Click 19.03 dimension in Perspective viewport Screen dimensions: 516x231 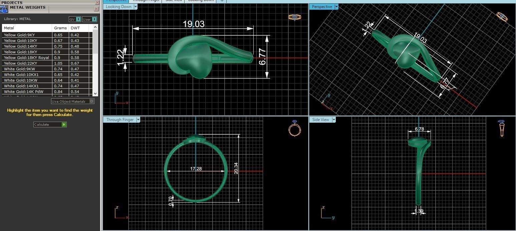pos(420,38)
